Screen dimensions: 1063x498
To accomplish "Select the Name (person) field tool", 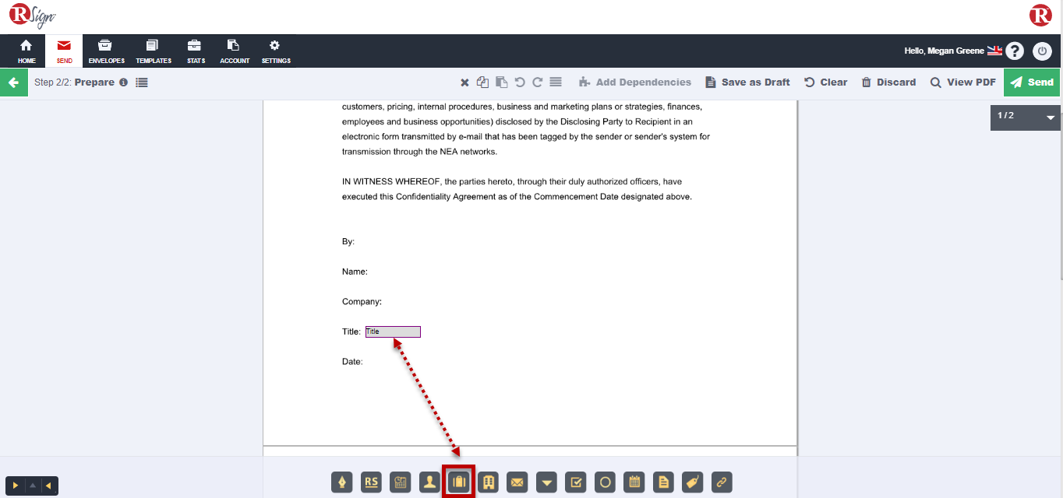I will 429,482.
